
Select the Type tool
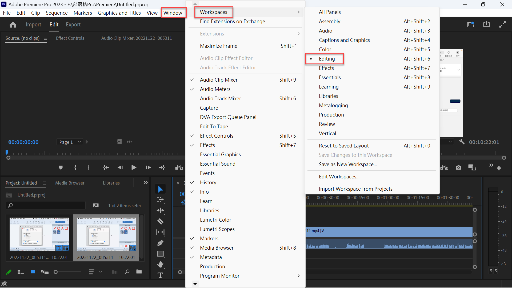point(160,275)
